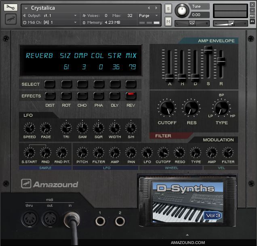Click the Decay (D) envelope fader
257x246 pixels.
point(195,77)
